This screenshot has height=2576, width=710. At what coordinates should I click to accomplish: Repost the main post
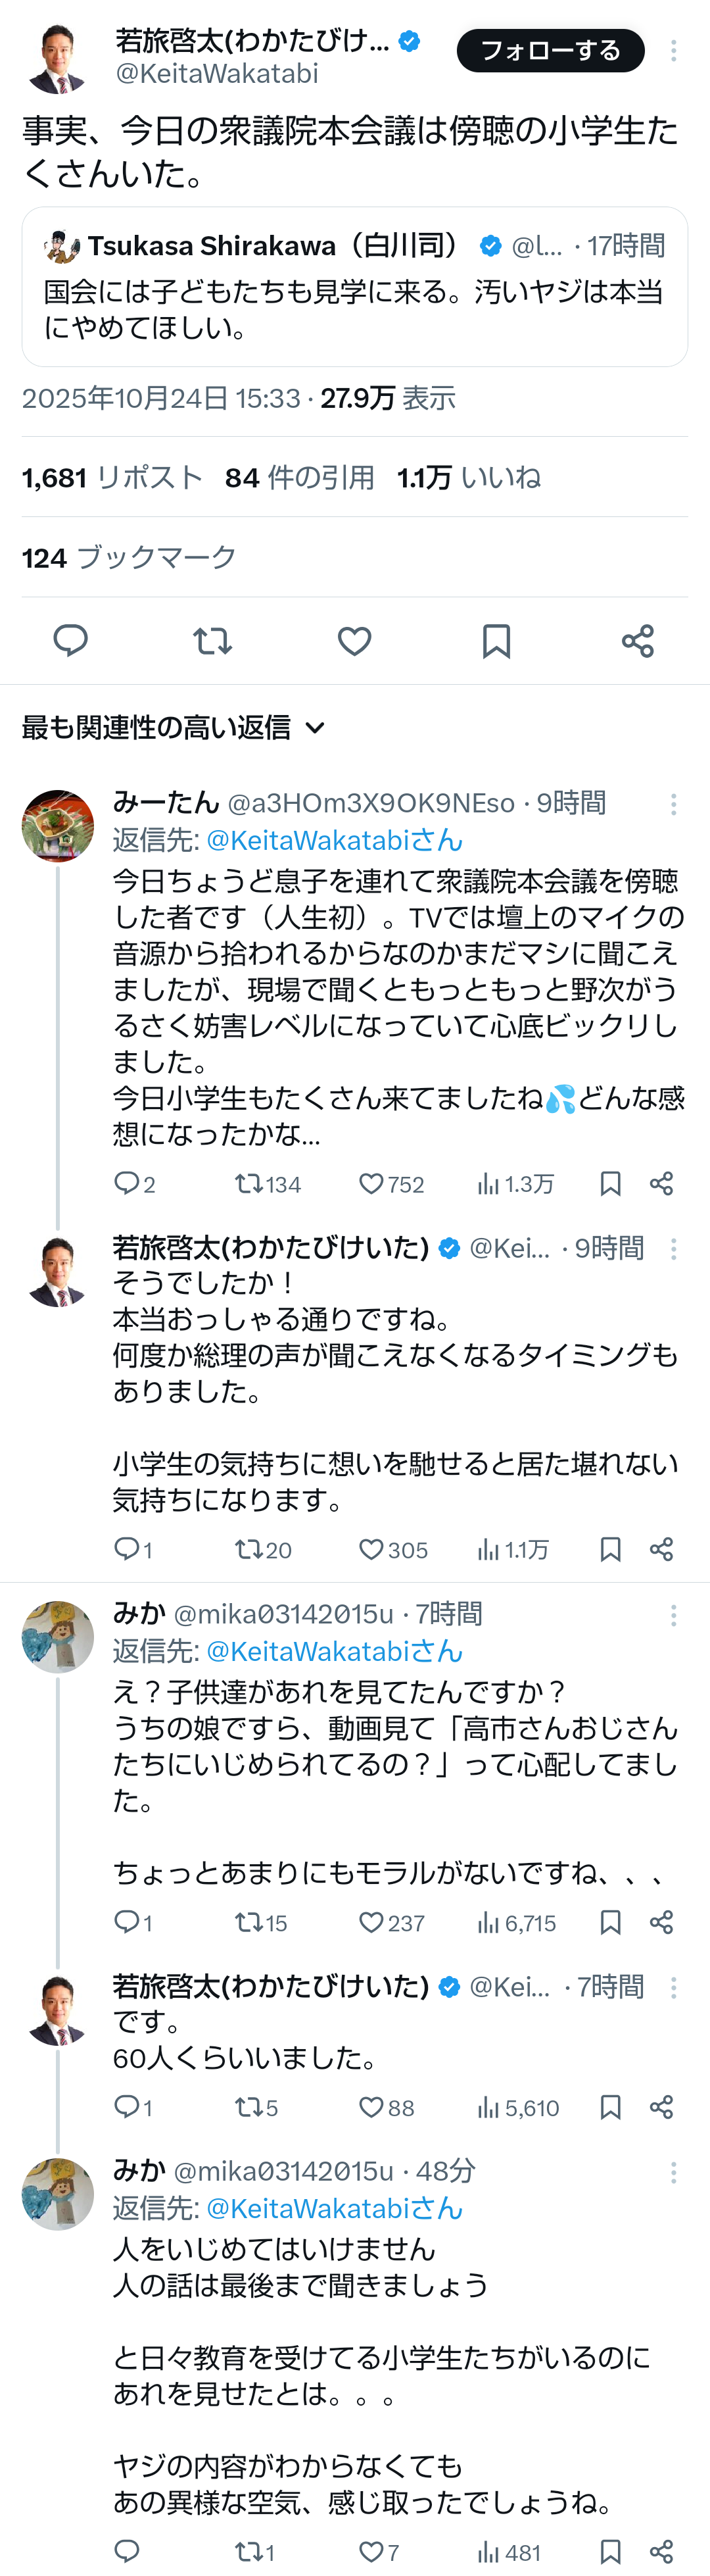[212, 640]
